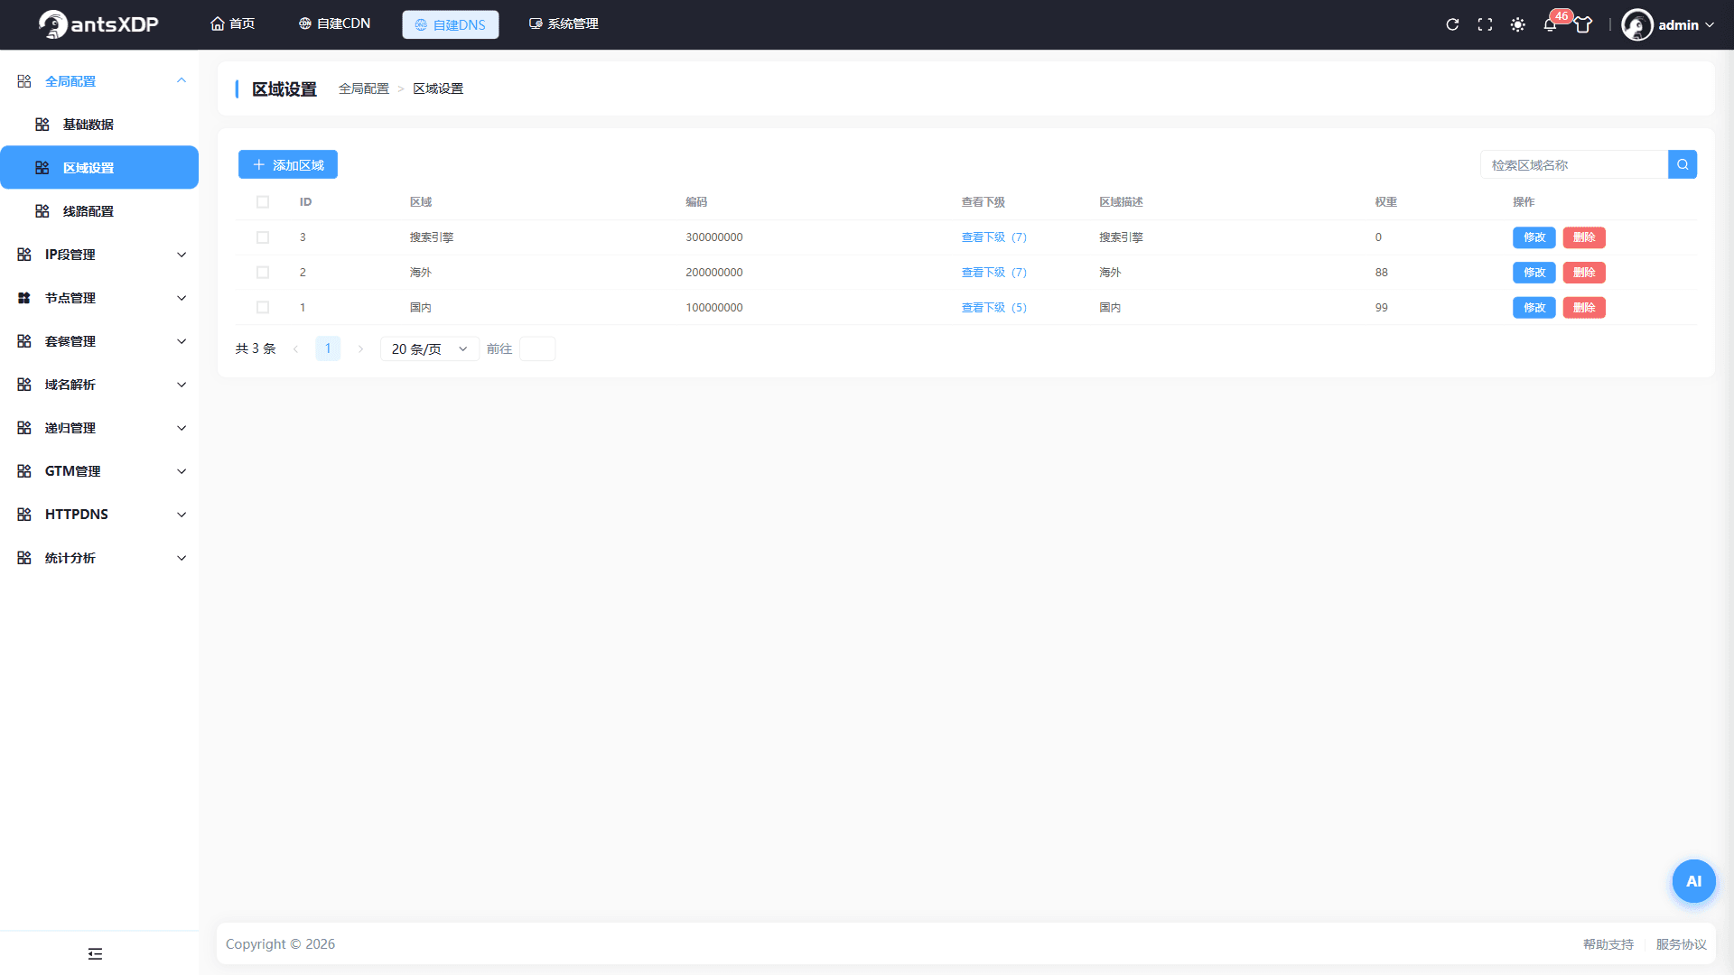
Task: Check the select-all header checkbox
Action: (x=263, y=202)
